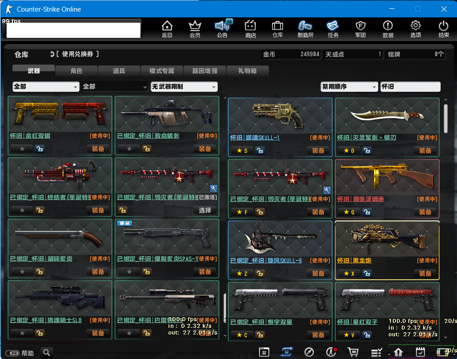Open the 基因增强 tab
Image resolution: width=457 pixels, height=359 pixels.
[205, 71]
